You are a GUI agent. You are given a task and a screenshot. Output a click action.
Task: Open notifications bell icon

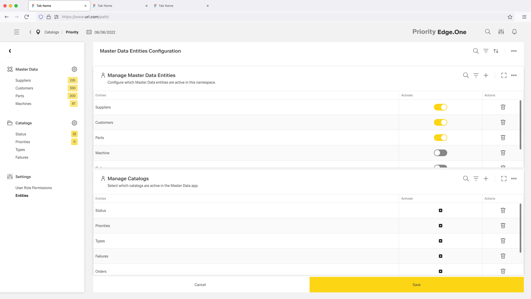tap(514, 32)
